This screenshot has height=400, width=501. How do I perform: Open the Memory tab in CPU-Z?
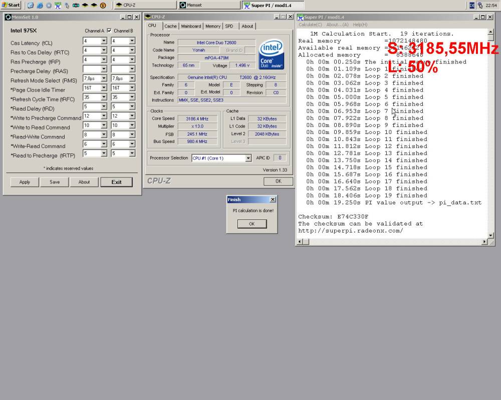[213, 26]
